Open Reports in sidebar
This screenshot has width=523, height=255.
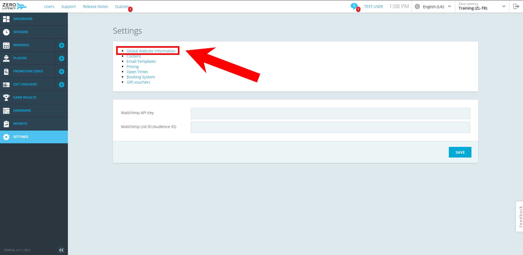point(20,124)
